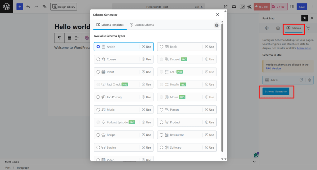Click the content AI score 0/100

tap(279, 7)
